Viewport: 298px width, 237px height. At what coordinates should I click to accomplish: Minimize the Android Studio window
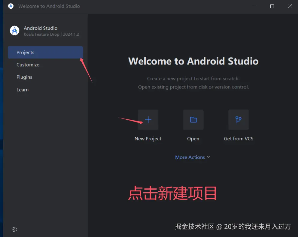pos(255,6)
